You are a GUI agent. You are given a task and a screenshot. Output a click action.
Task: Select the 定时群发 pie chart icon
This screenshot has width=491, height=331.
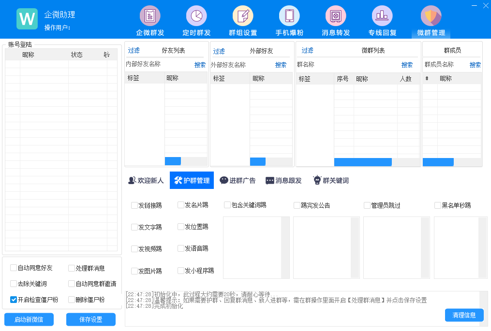click(196, 16)
